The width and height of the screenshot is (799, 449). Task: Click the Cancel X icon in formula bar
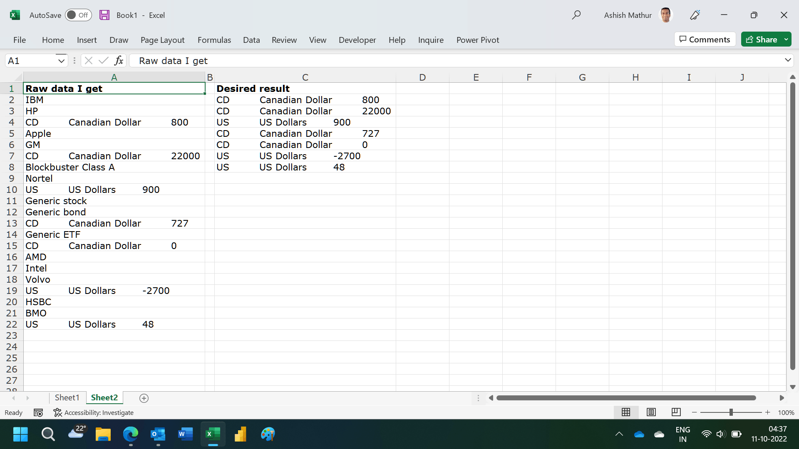[x=88, y=61]
